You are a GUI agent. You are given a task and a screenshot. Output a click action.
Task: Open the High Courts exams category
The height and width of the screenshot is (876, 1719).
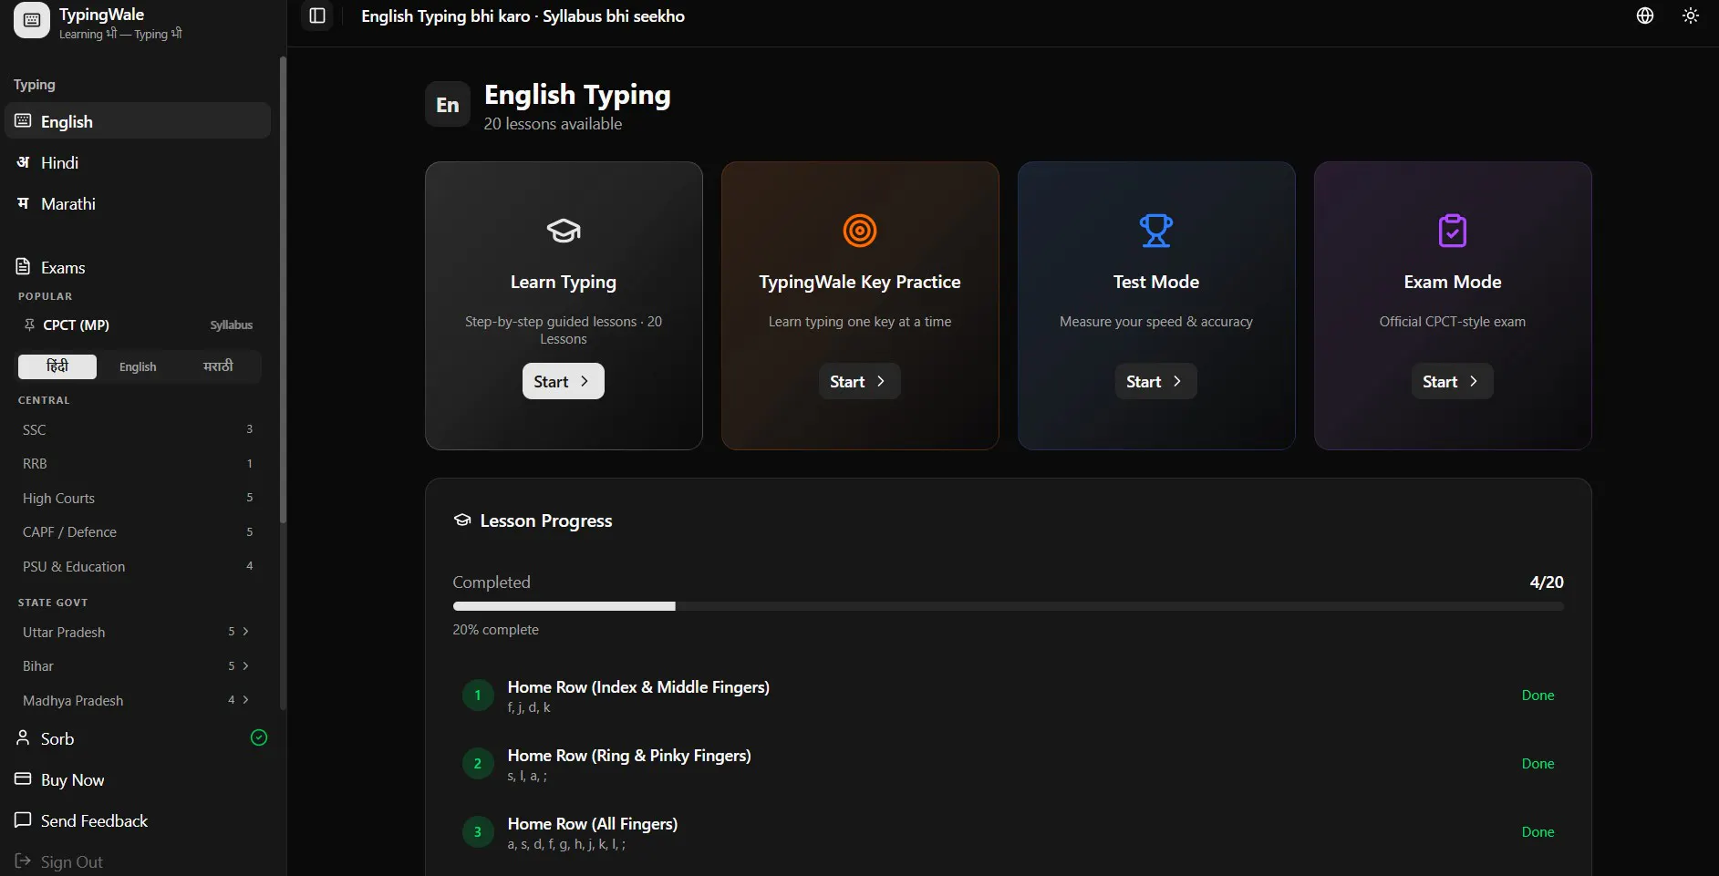(138, 498)
